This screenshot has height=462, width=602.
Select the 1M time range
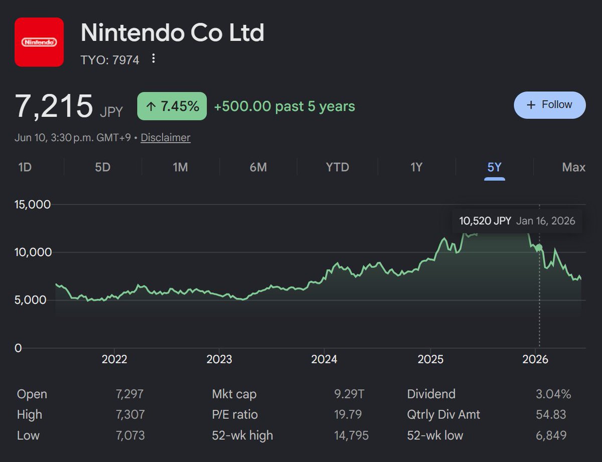click(180, 167)
